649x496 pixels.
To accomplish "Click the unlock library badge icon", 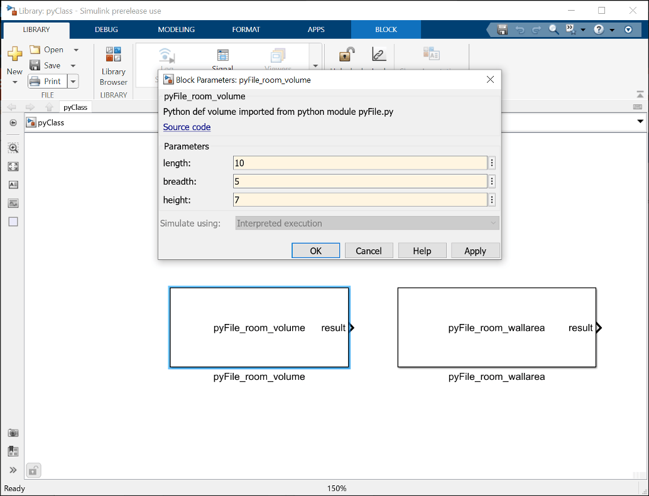I will pyautogui.click(x=33, y=470).
